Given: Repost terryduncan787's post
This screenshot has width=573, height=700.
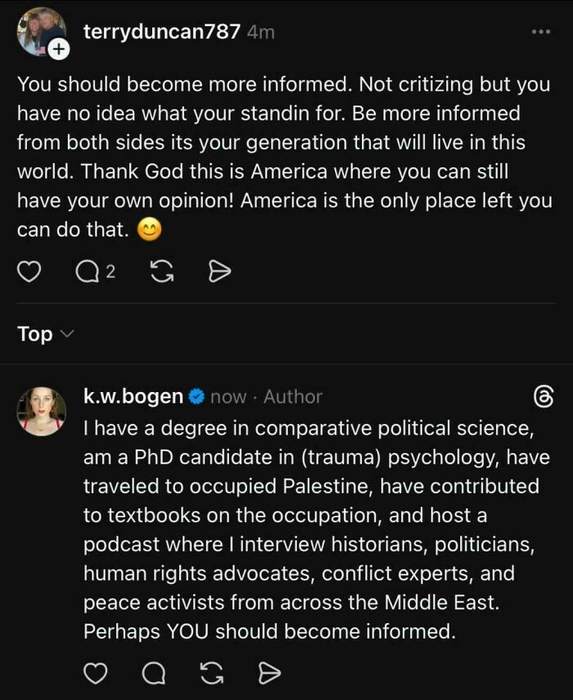Looking at the screenshot, I should point(160,270).
